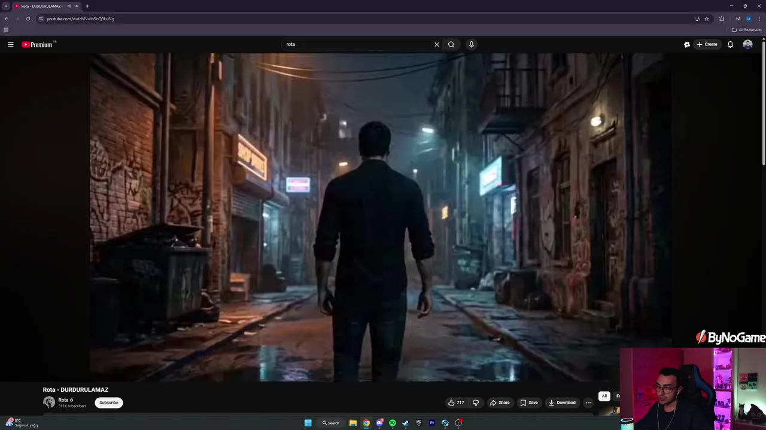Switch to Chrome in the taskbar
Viewport: 766px width, 430px height.
pyautogui.click(x=366, y=423)
